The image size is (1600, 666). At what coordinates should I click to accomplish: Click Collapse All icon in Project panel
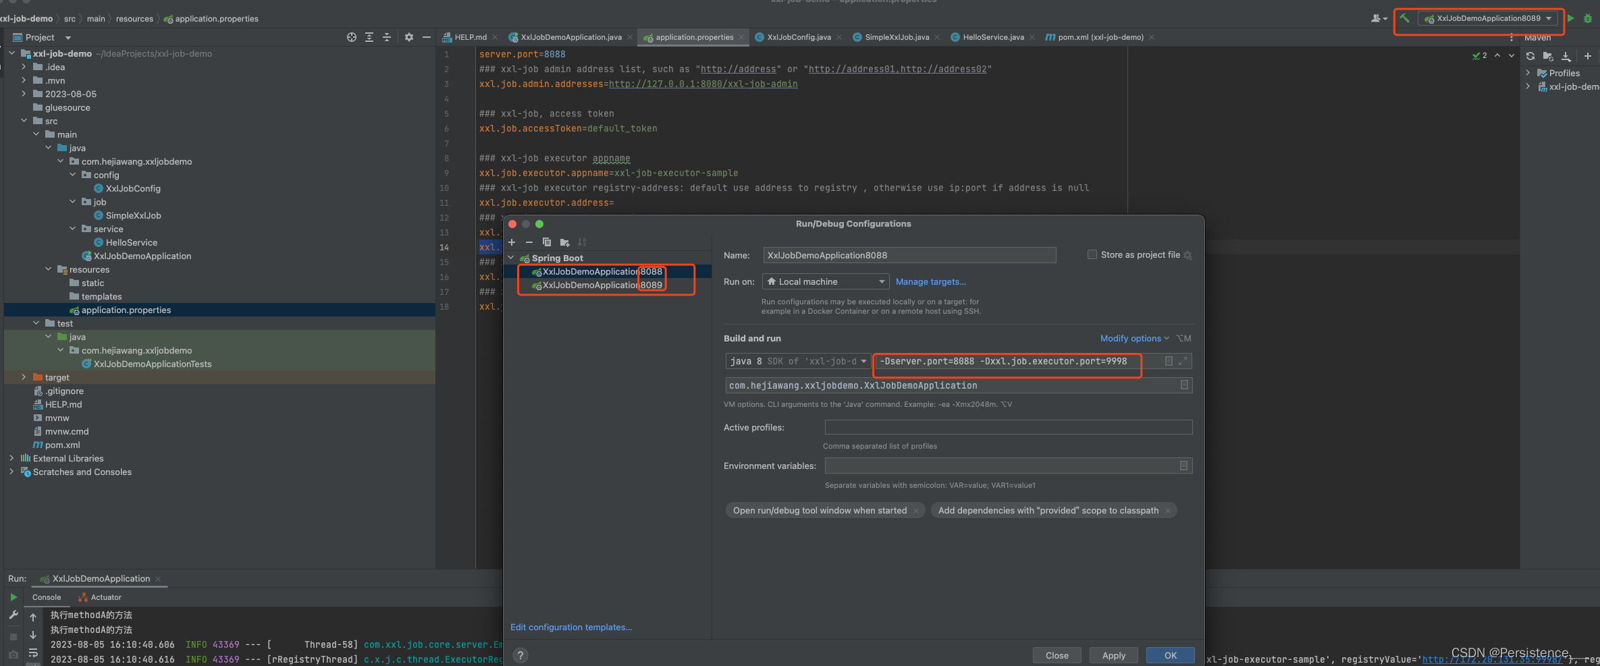tap(387, 37)
